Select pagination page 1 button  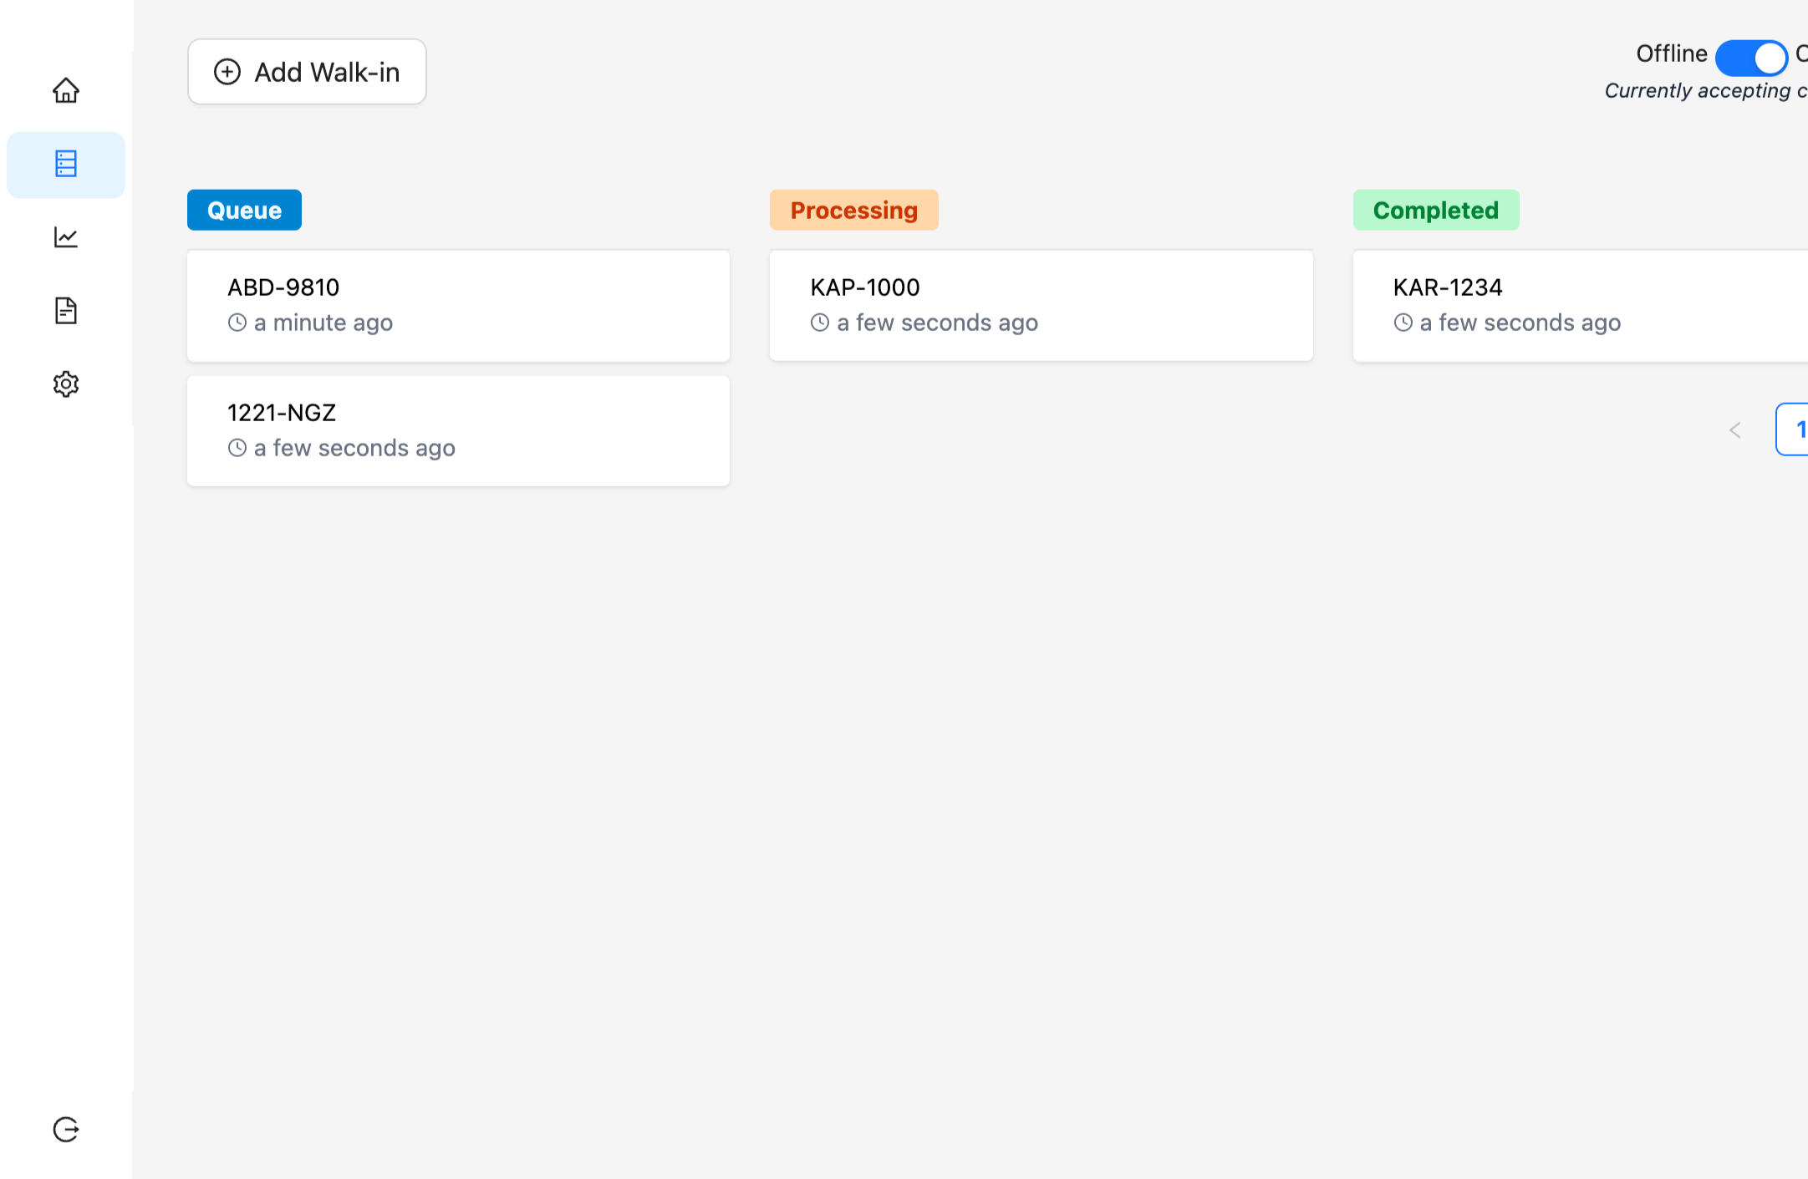[1795, 429]
